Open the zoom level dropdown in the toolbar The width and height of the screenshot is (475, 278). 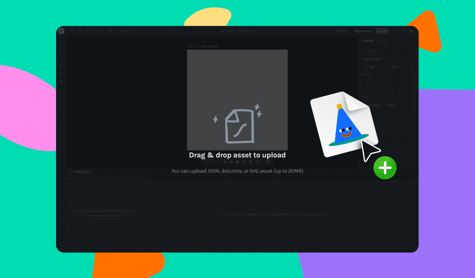point(123,31)
